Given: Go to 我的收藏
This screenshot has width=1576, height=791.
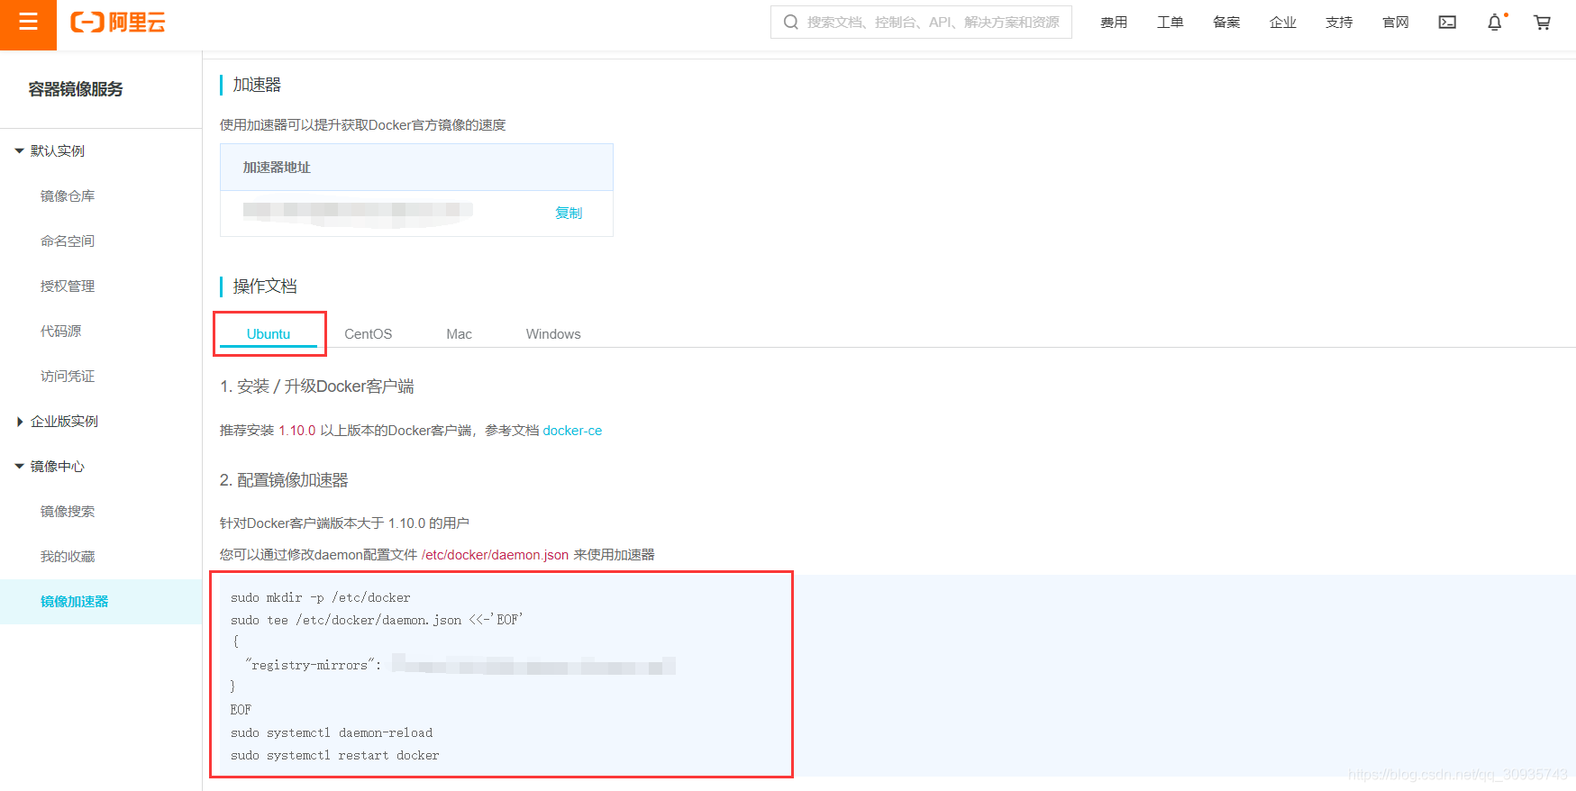Looking at the screenshot, I should (x=68, y=556).
